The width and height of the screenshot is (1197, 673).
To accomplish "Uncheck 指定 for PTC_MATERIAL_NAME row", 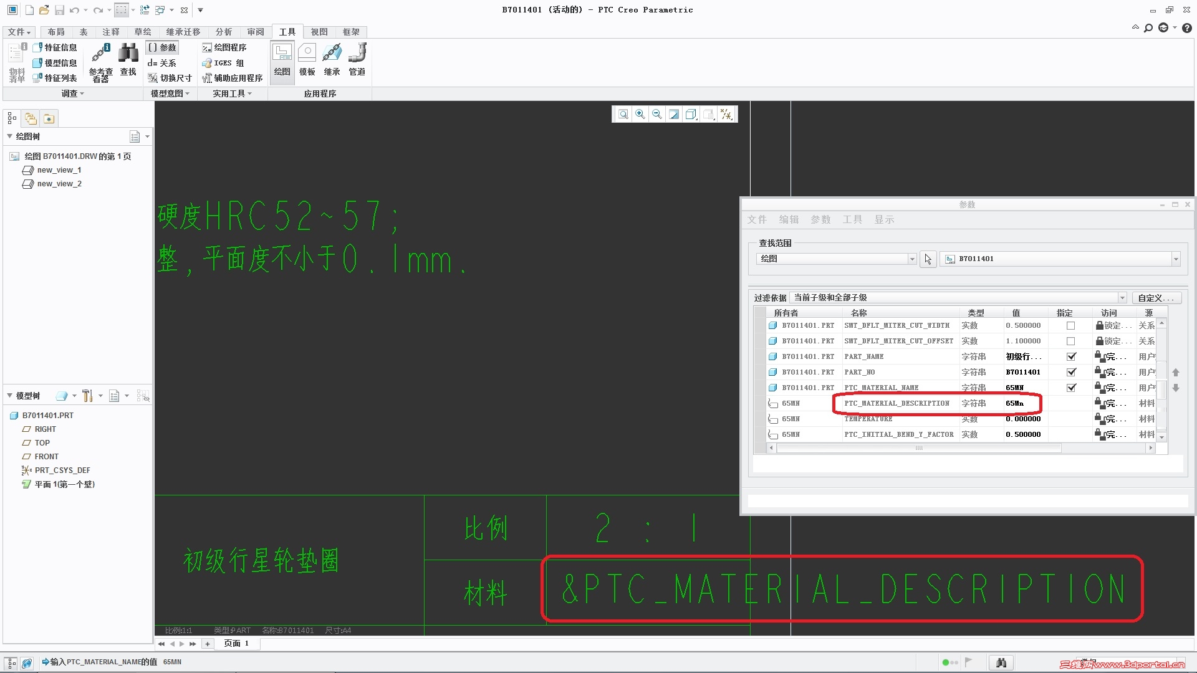I will [1071, 388].
